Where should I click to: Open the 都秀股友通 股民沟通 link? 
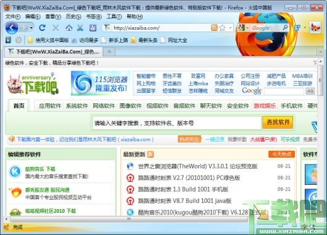pos(48,190)
